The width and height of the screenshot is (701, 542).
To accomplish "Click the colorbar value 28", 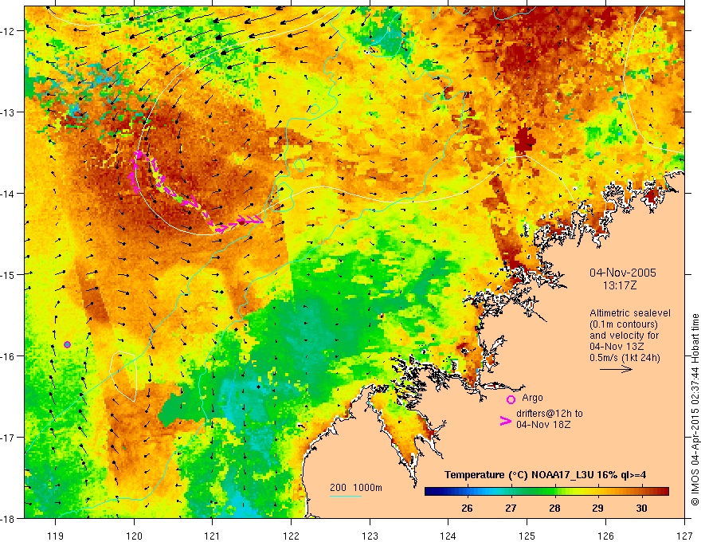I will click(554, 508).
